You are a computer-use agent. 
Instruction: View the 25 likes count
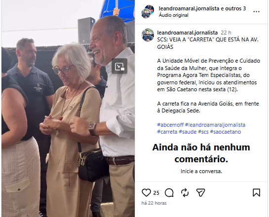pos(156,193)
